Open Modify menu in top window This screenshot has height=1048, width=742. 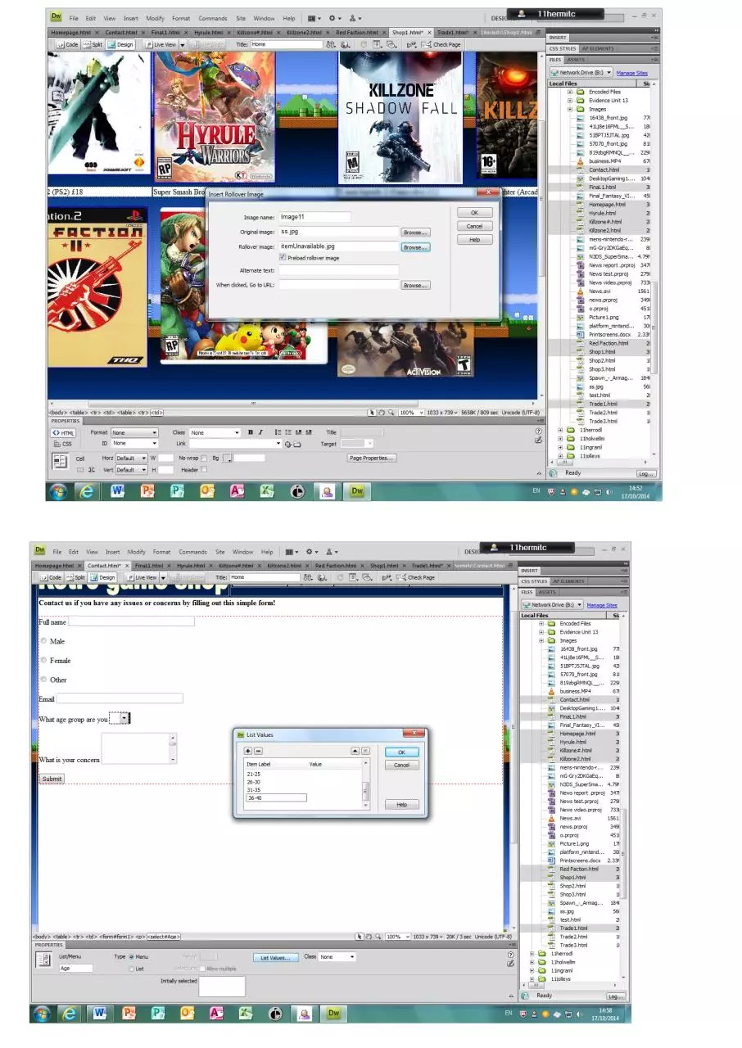pos(155,18)
